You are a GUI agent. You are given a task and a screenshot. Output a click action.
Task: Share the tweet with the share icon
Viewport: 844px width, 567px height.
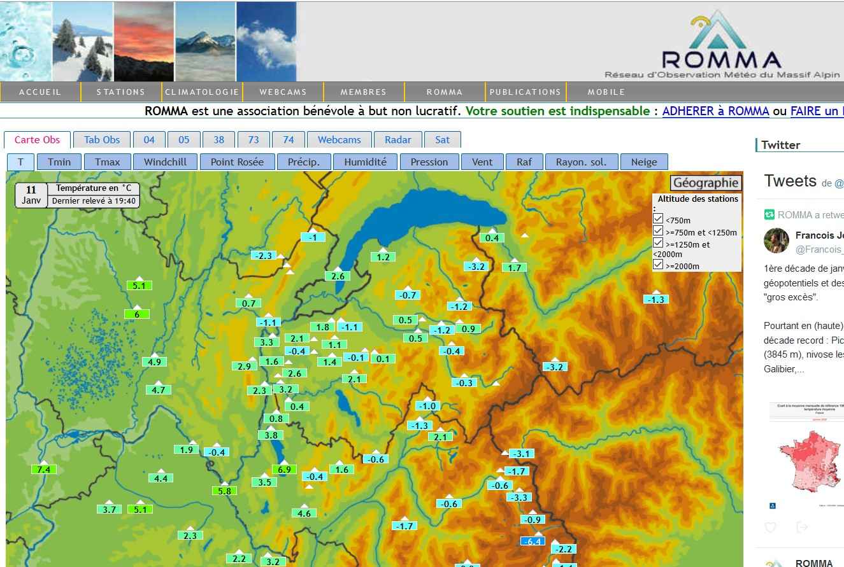[x=802, y=527]
